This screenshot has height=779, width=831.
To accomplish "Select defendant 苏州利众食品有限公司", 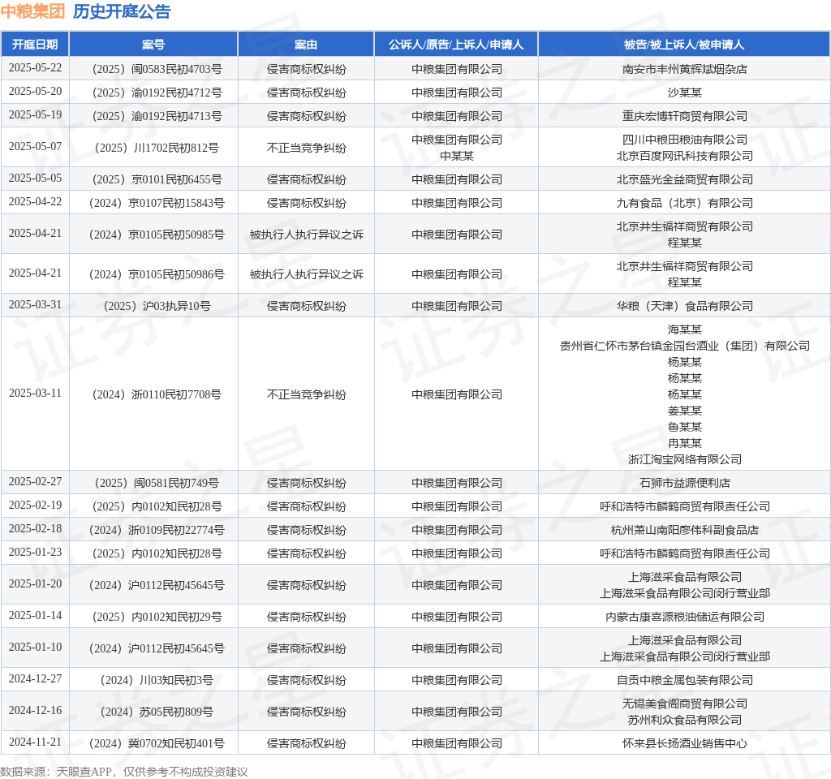I will (x=684, y=721).
